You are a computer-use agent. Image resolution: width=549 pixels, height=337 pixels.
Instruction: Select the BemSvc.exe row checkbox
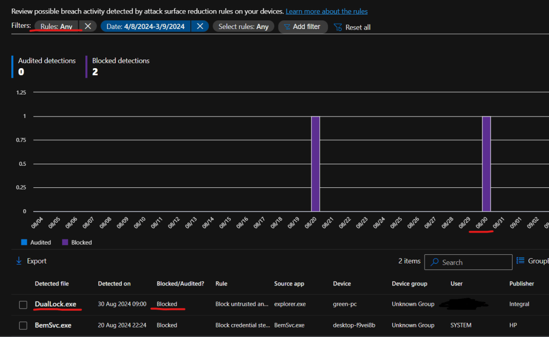click(23, 325)
